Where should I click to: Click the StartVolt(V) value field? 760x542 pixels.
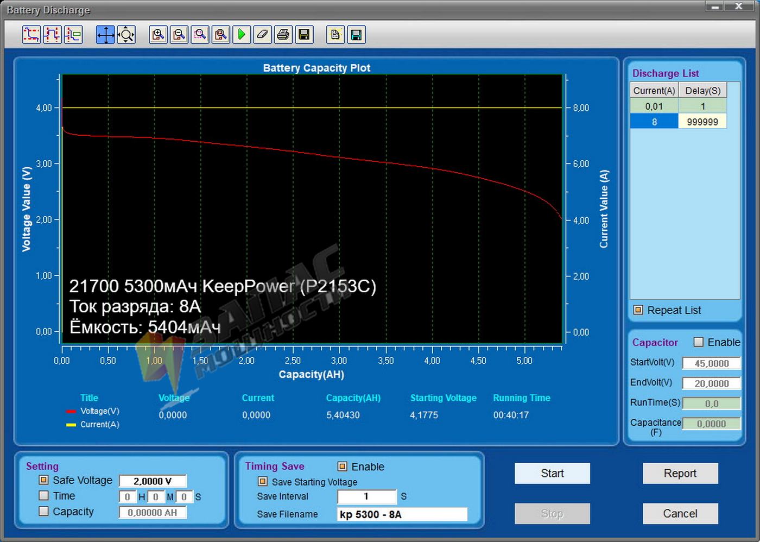(711, 363)
